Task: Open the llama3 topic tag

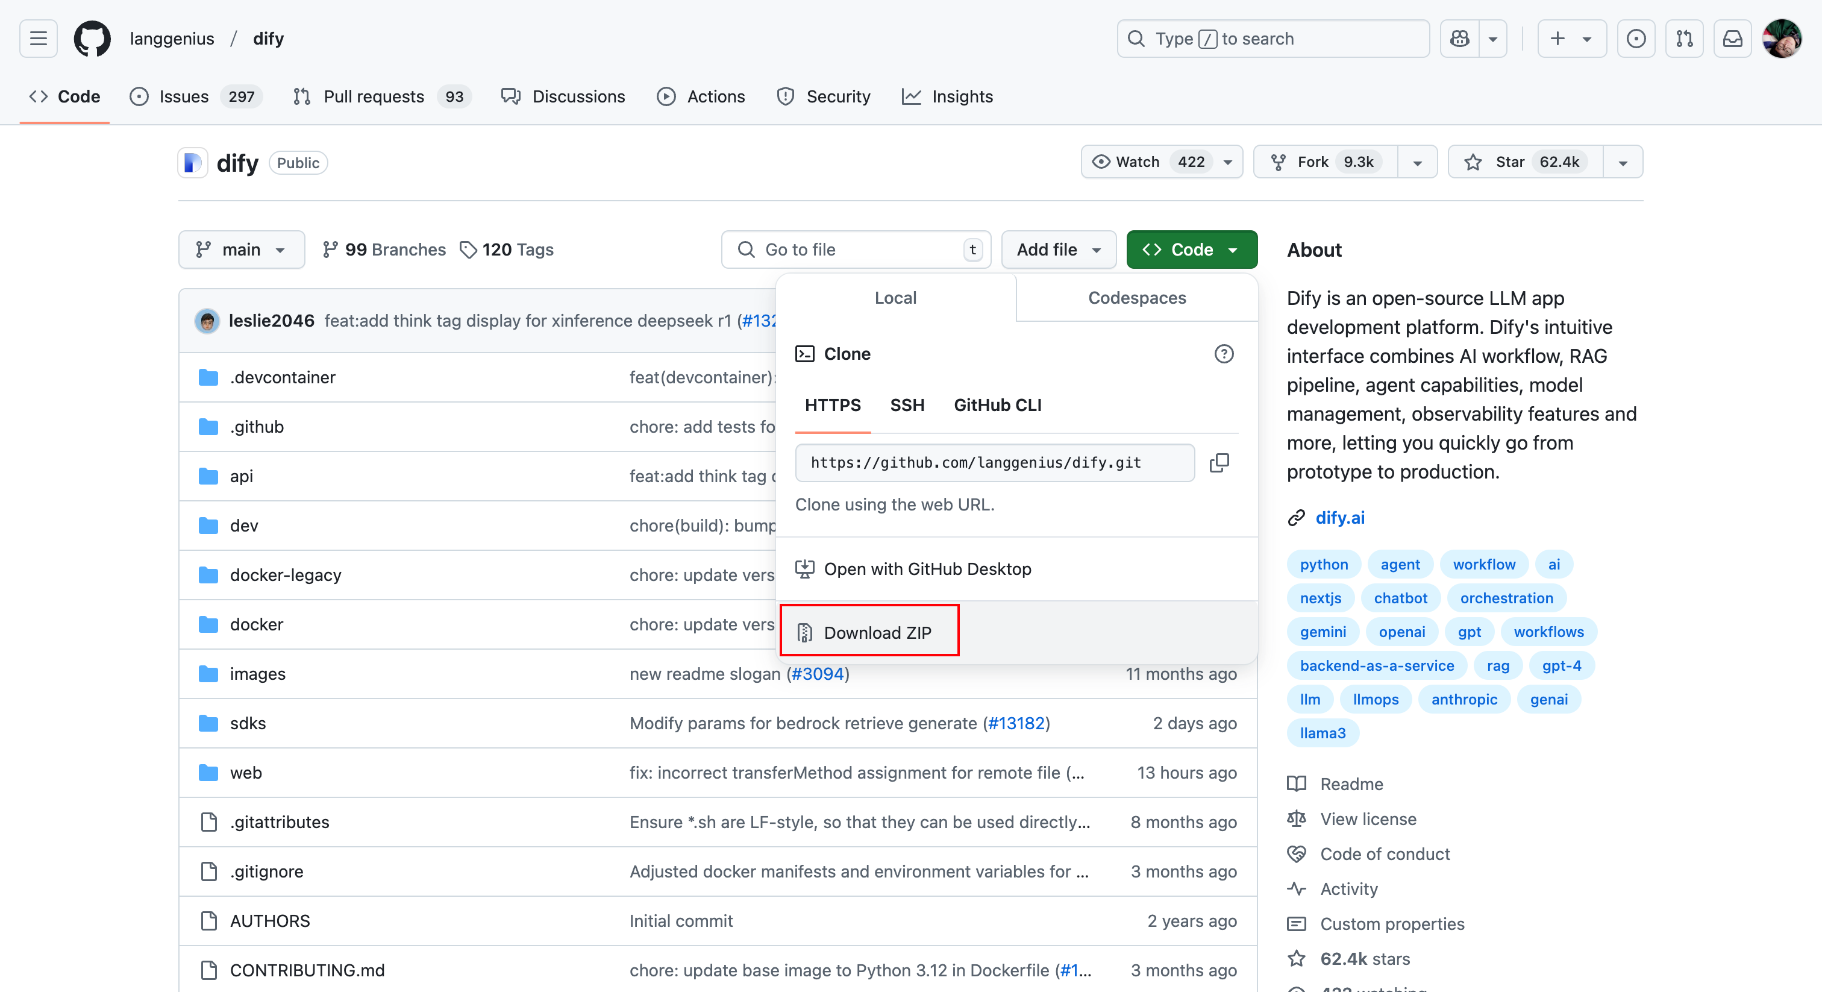Action: 1323,733
